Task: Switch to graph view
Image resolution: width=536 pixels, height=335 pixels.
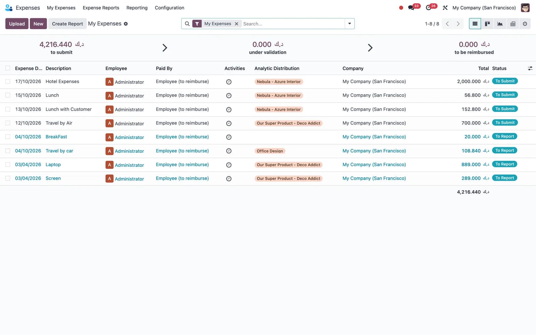Action: coord(500,24)
